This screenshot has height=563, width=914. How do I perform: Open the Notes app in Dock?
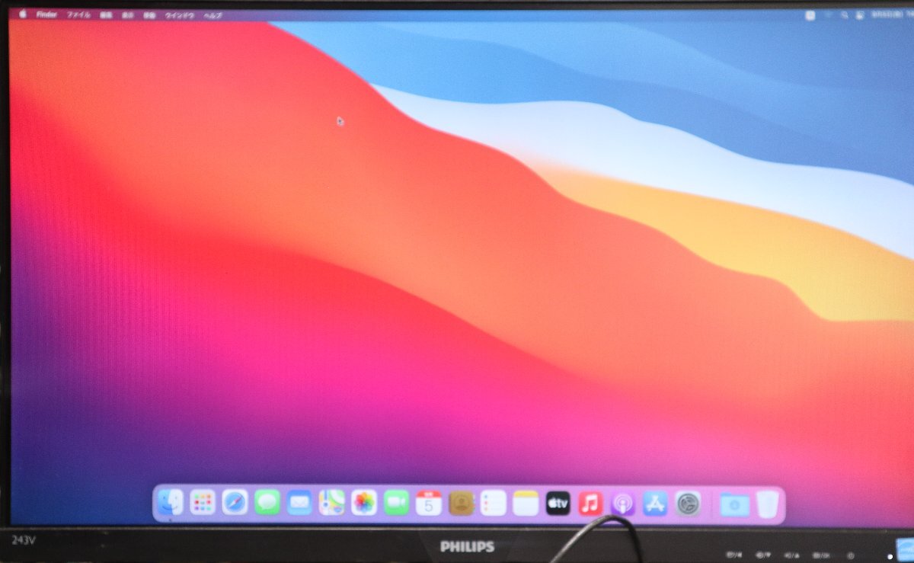(x=526, y=502)
